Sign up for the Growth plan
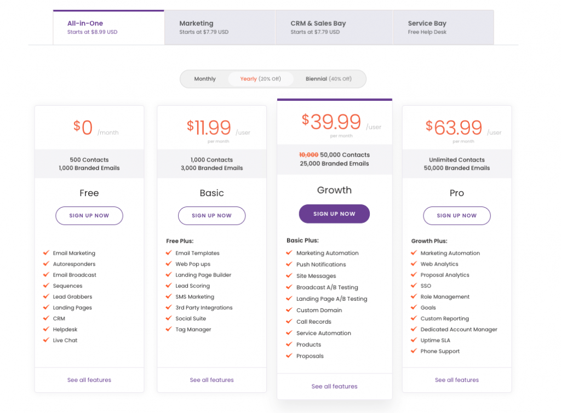This screenshot has height=413, width=561. pyautogui.click(x=334, y=214)
